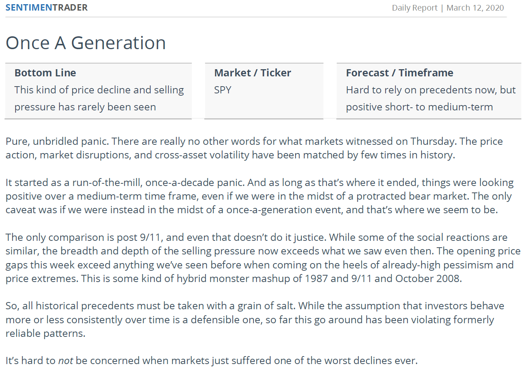Click the SPY ticker symbol

coord(223,90)
